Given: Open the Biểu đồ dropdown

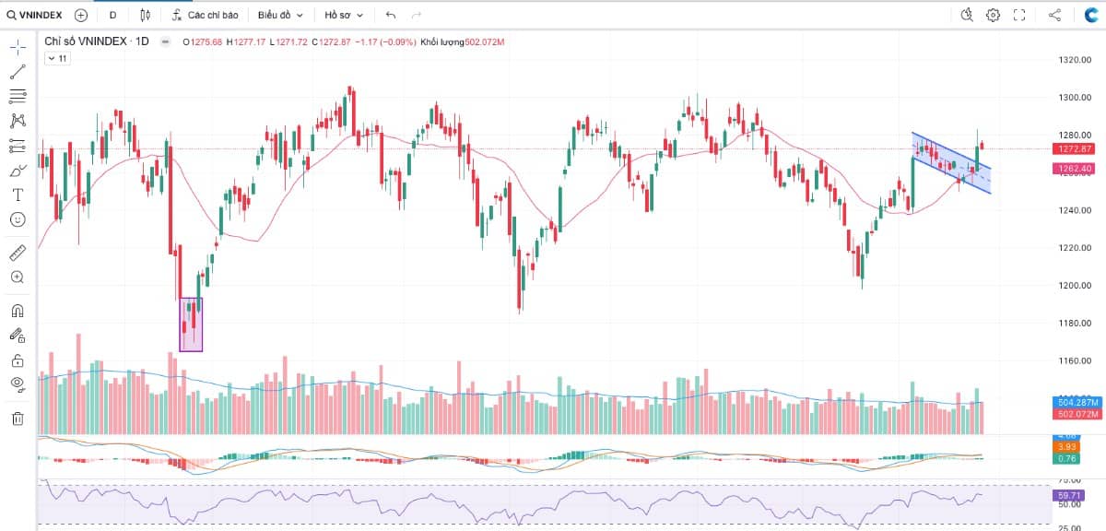Looking at the screenshot, I should (280, 16).
